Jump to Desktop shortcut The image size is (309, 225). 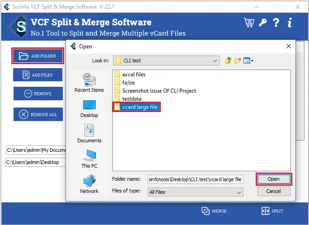click(89, 109)
